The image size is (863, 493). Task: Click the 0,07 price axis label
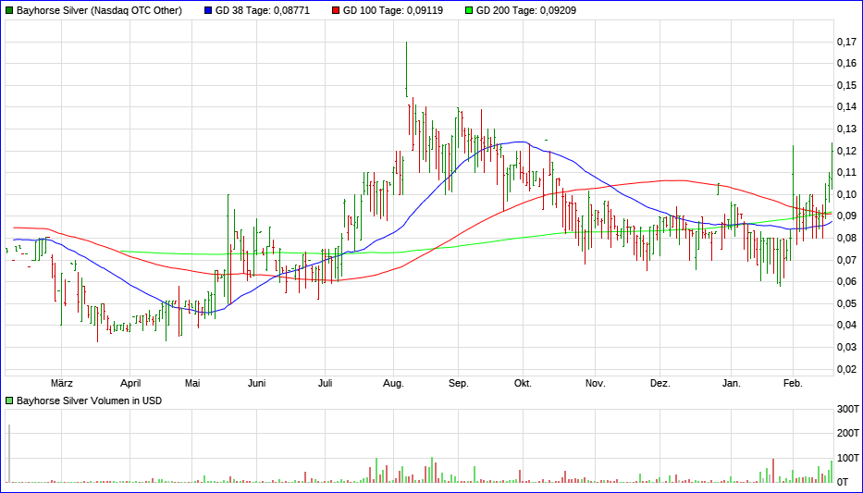tap(846, 260)
